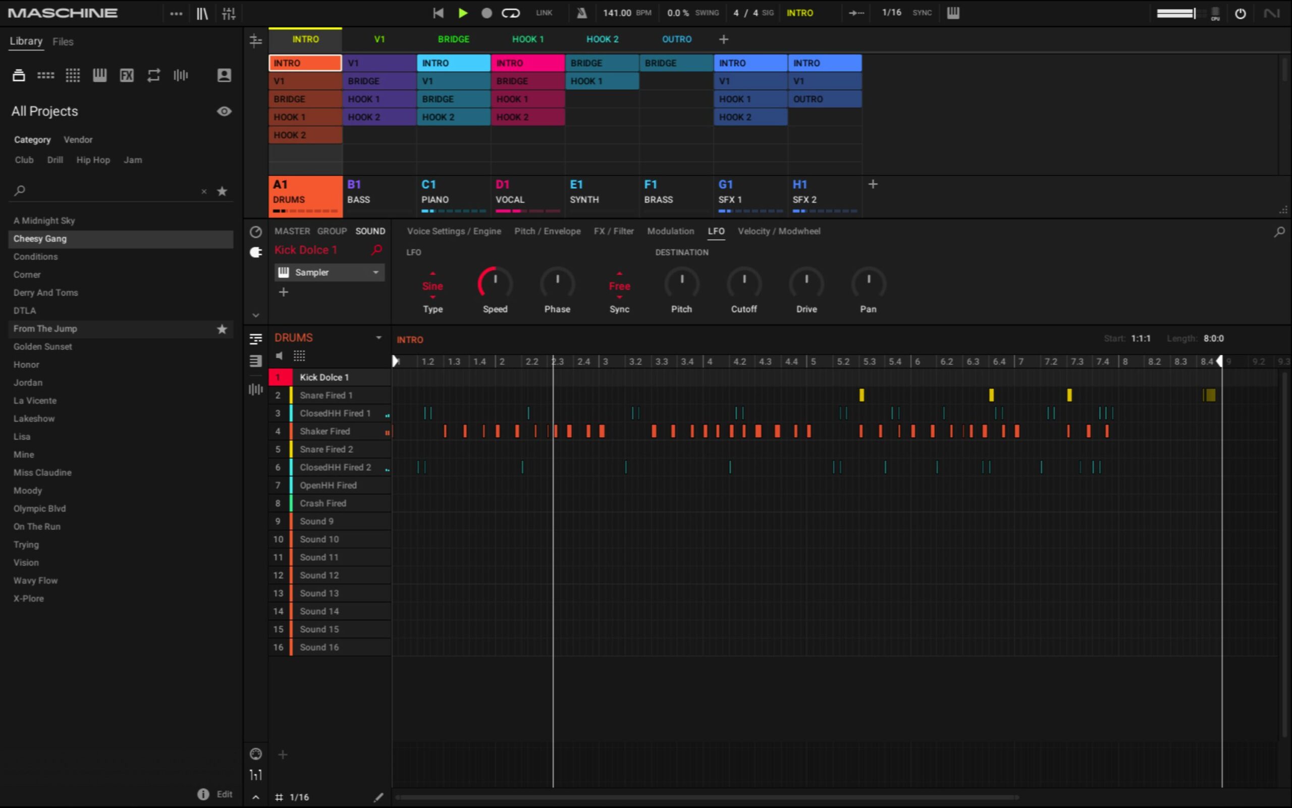Switch to the MASTER channel tab
The image size is (1292, 808).
(x=292, y=231)
